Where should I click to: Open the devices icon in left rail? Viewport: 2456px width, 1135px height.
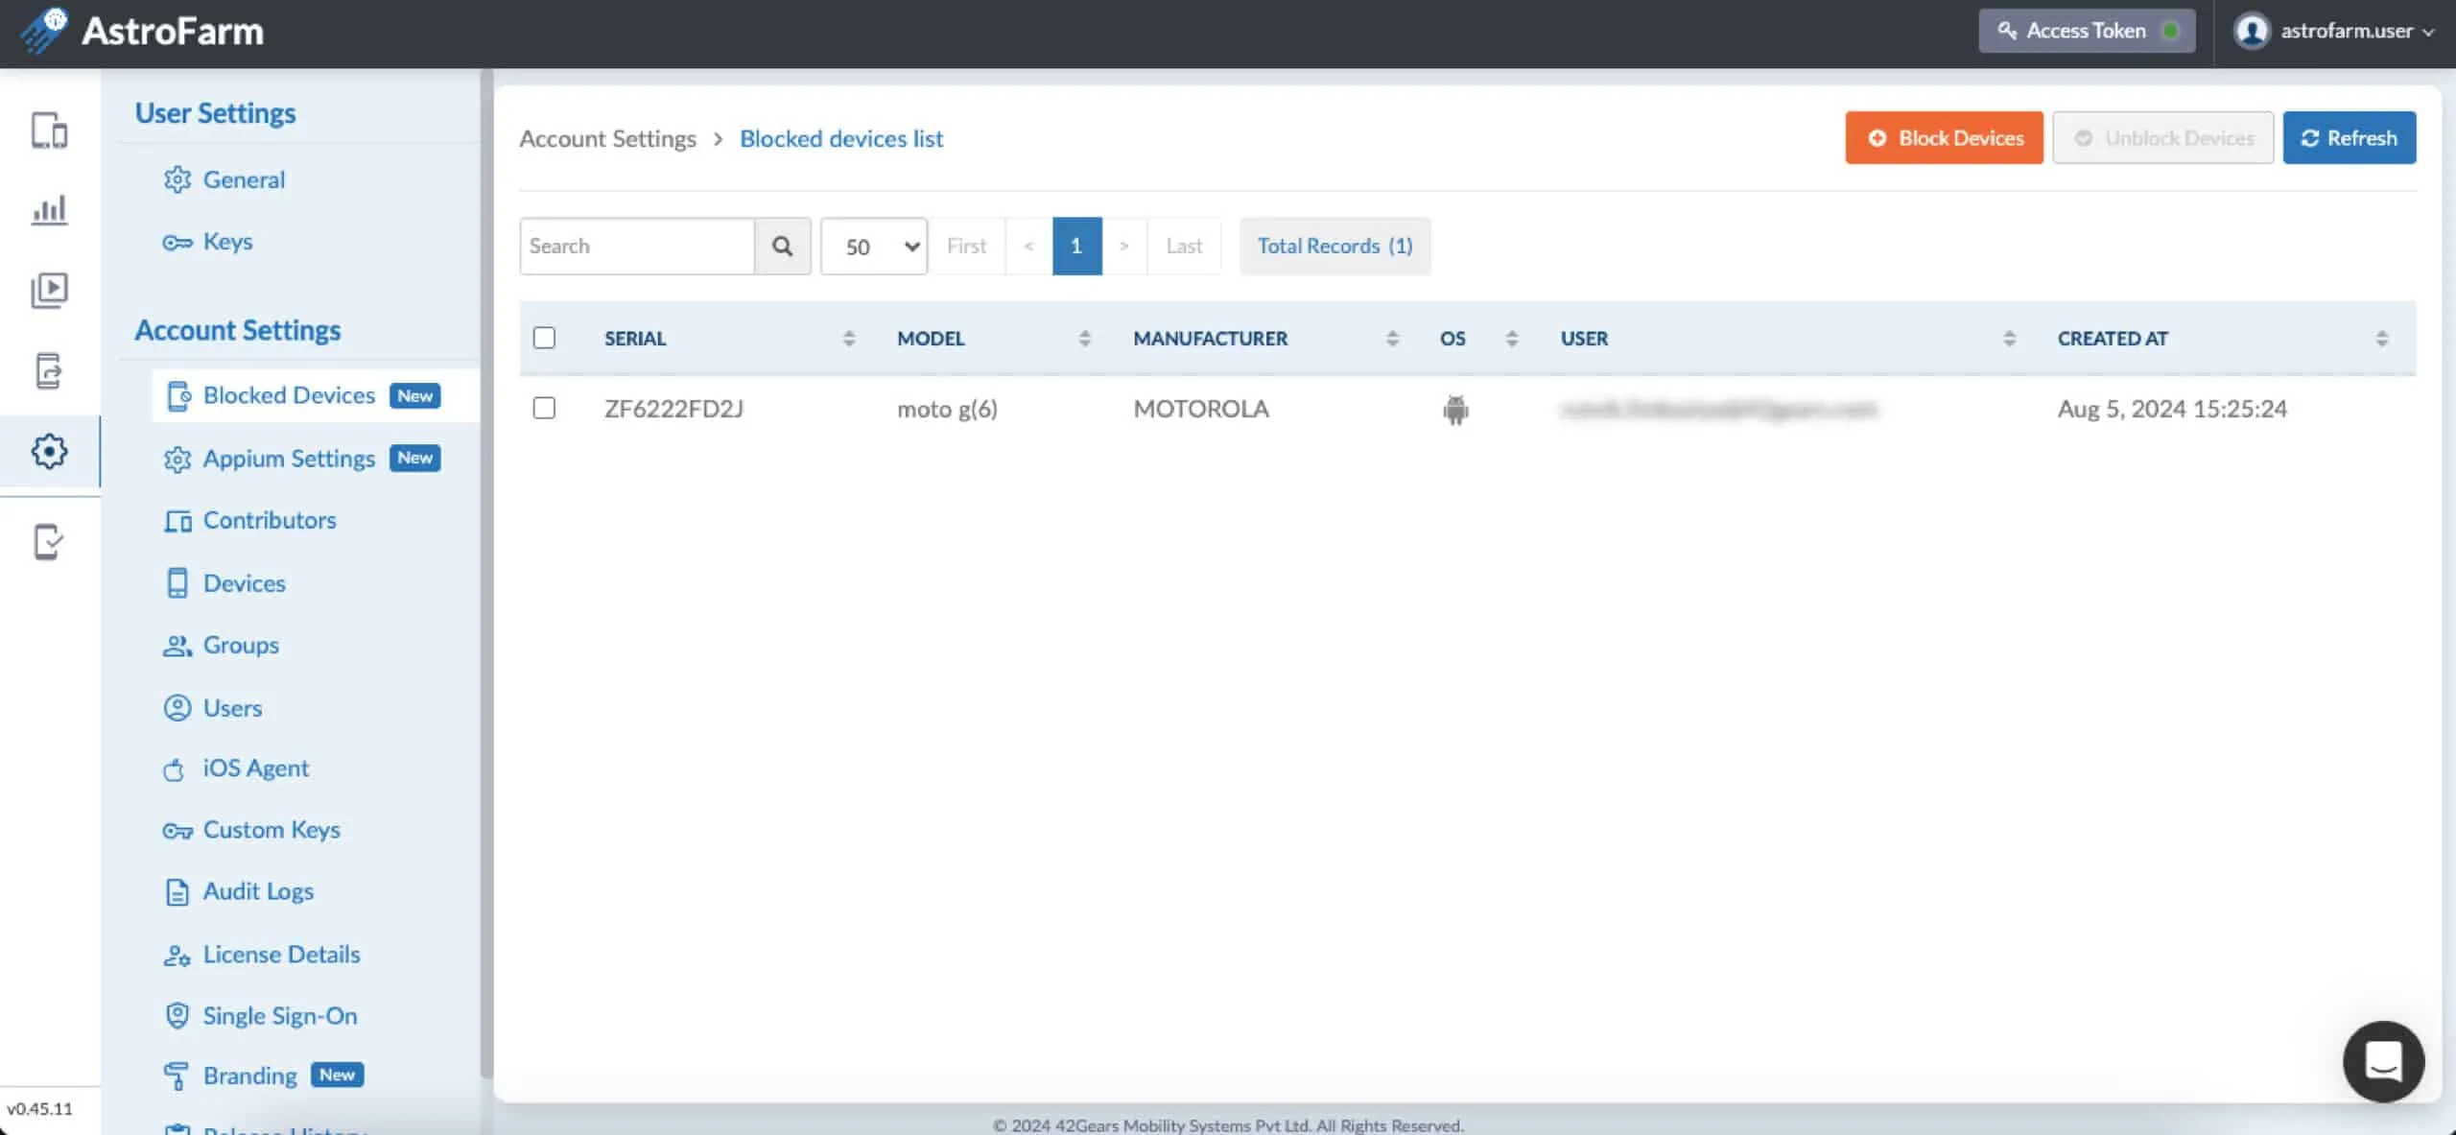point(49,130)
